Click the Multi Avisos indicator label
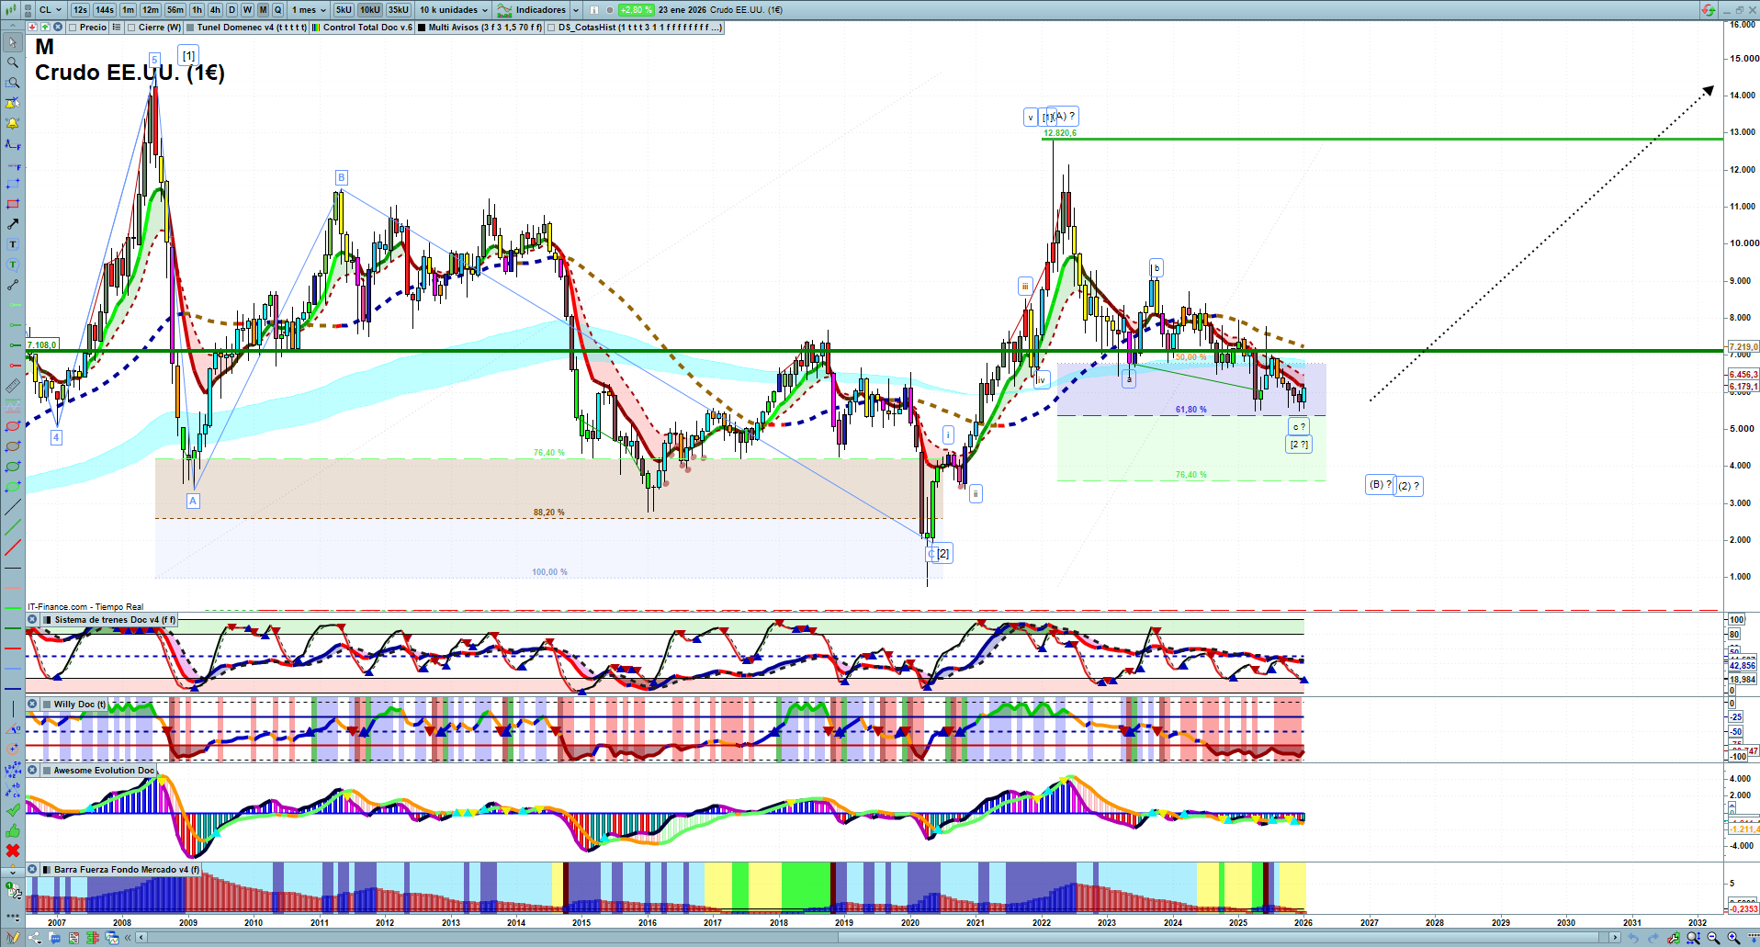The image size is (1760, 947). coord(486,28)
